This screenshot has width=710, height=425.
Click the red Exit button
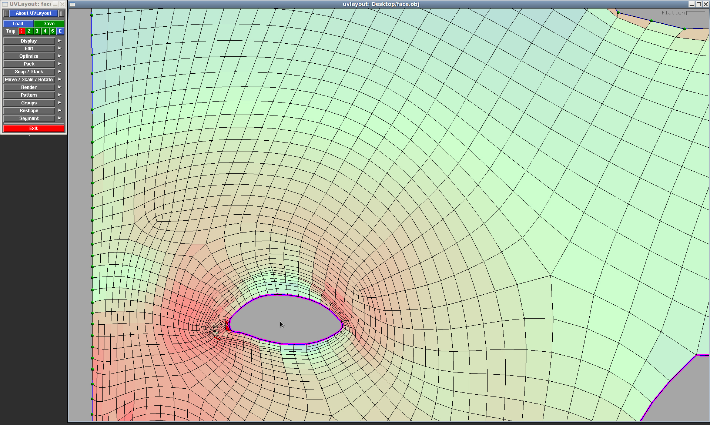pos(34,128)
